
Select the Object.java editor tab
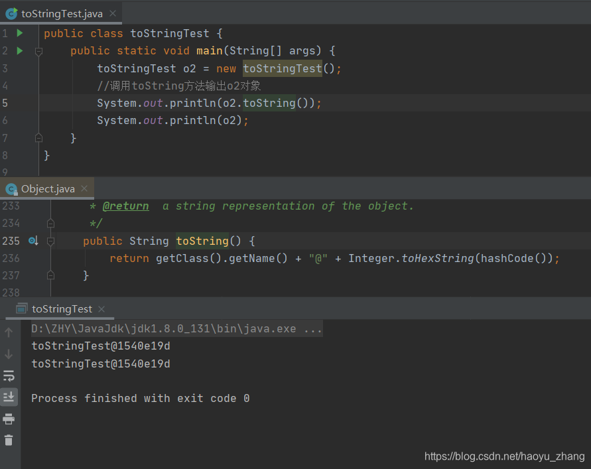point(47,188)
